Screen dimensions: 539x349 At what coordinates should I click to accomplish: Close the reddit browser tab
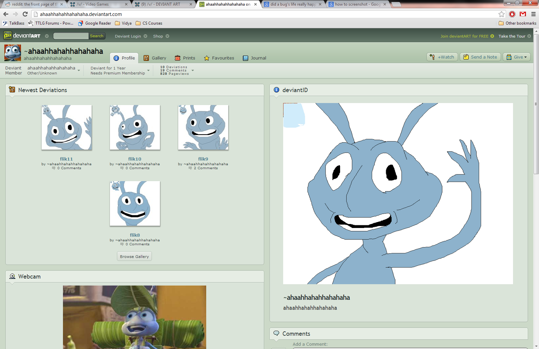(62, 4)
